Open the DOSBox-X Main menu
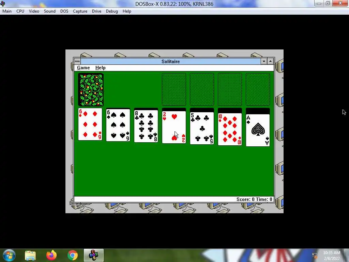349x262 pixels. coord(7,11)
